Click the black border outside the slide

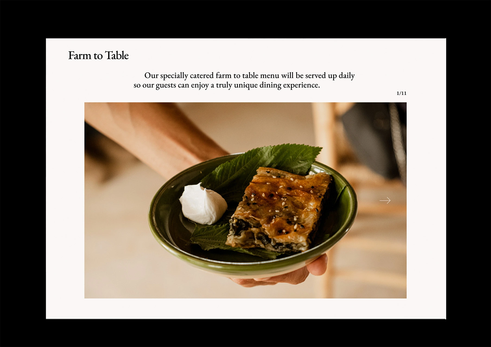244,19
